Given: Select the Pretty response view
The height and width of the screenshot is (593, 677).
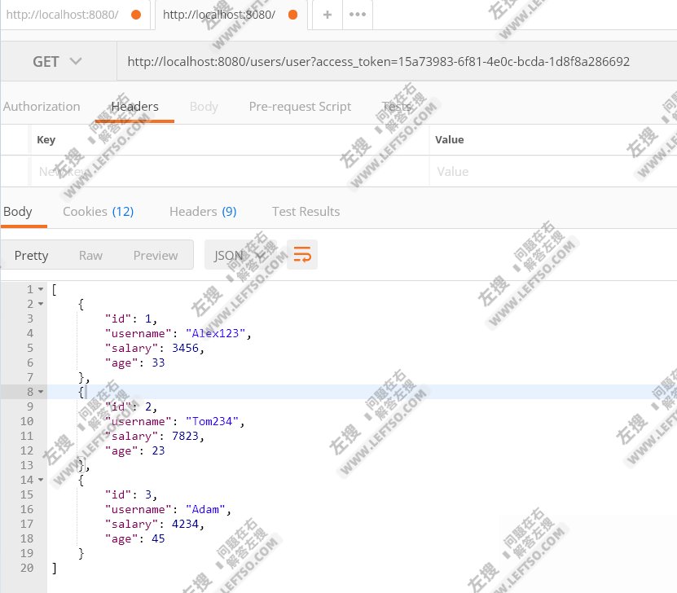Looking at the screenshot, I should [x=31, y=255].
